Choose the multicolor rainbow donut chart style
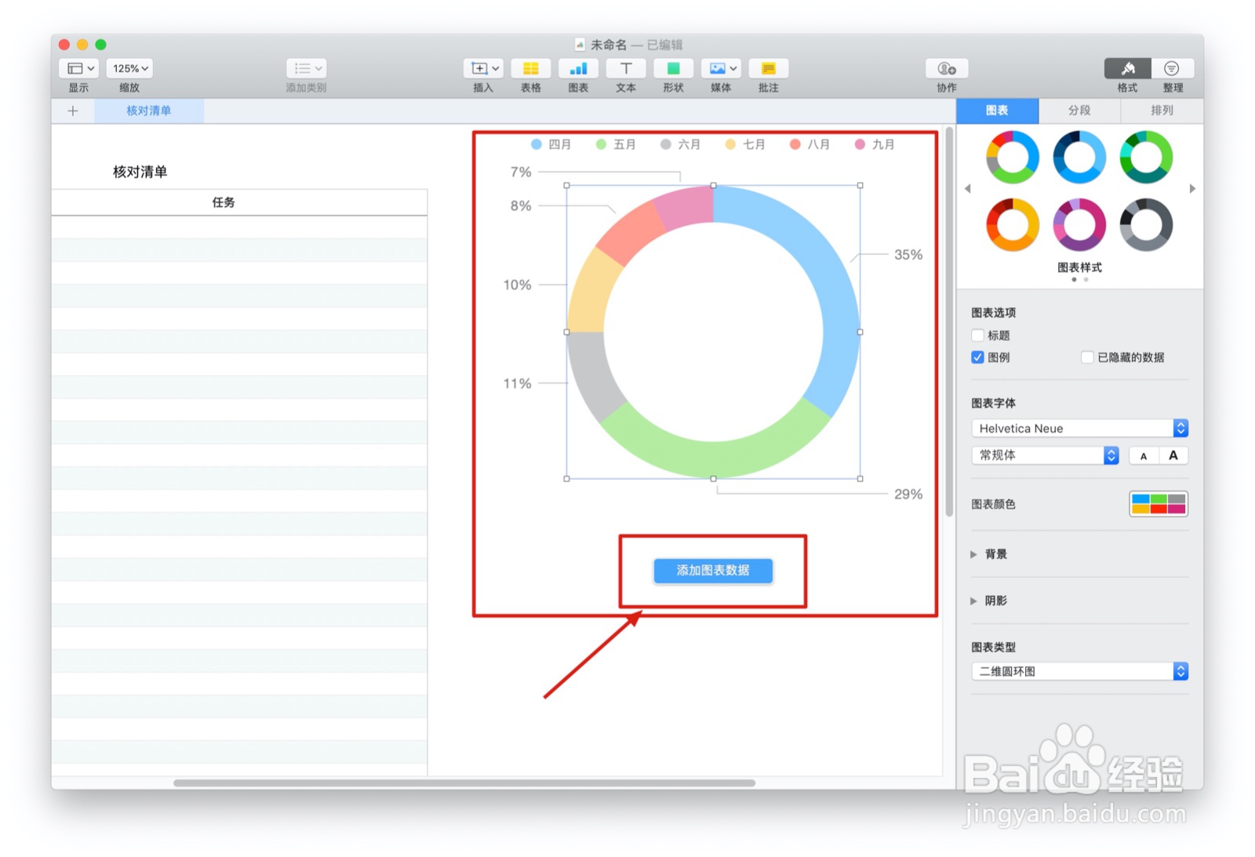The width and height of the screenshot is (1255, 857). [x=1013, y=158]
